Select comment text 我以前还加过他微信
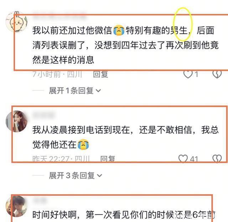Viewport: 228px width, 222px height. (x=72, y=30)
